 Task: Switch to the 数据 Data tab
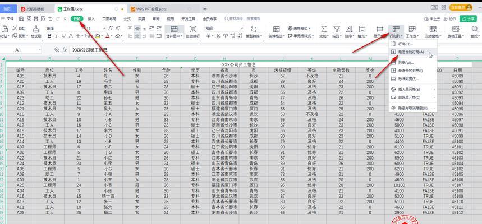pyautogui.click(x=142, y=18)
